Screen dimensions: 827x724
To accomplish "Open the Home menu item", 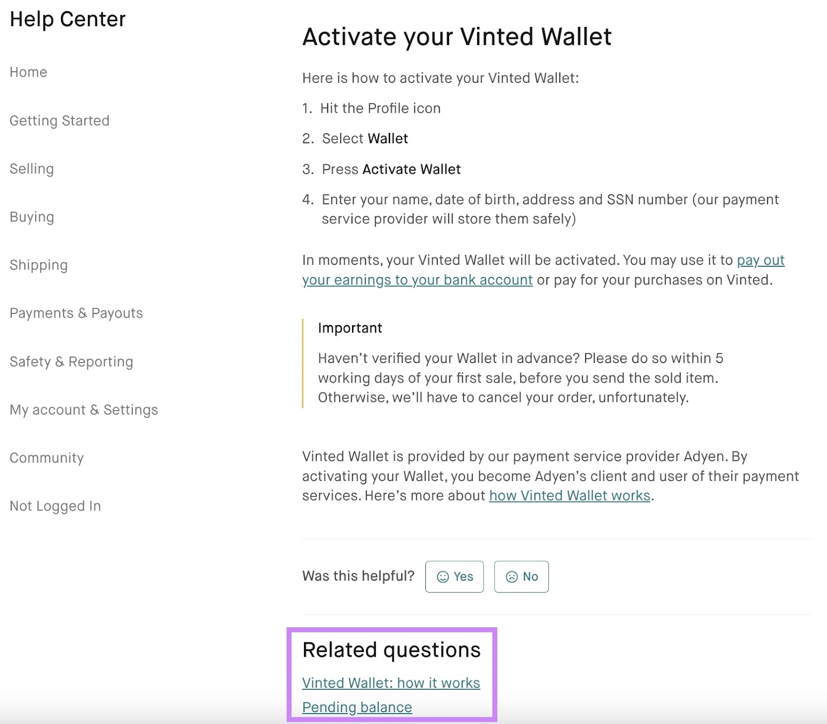I will [28, 72].
